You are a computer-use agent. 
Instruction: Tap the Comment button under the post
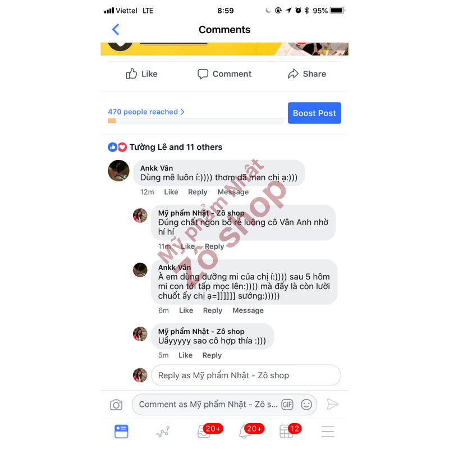click(224, 74)
